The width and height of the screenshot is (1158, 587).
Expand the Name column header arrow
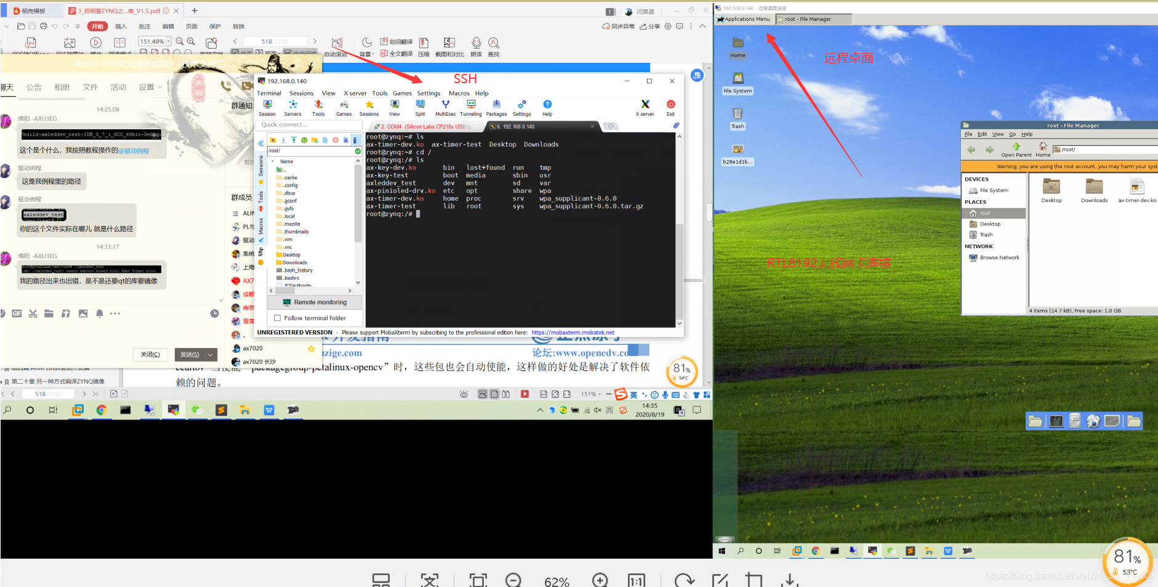tap(273, 161)
